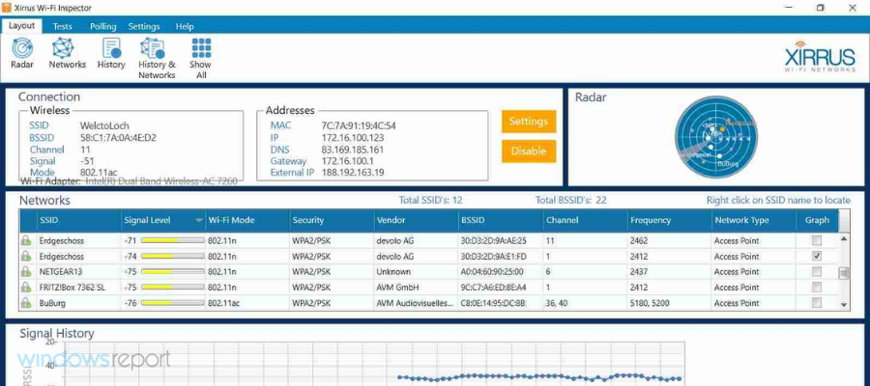Click the orange Settings button
870x386 pixels.
pos(529,122)
